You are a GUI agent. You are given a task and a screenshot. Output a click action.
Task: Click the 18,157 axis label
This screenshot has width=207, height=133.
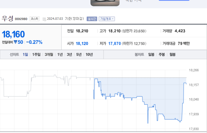click(194, 85)
